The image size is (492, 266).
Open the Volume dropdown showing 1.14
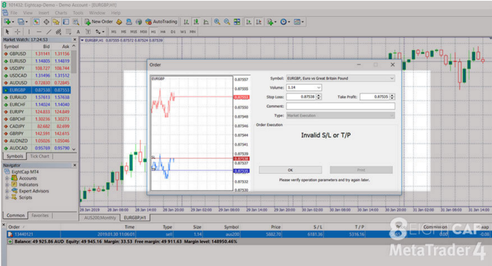click(x=319, y=88)
